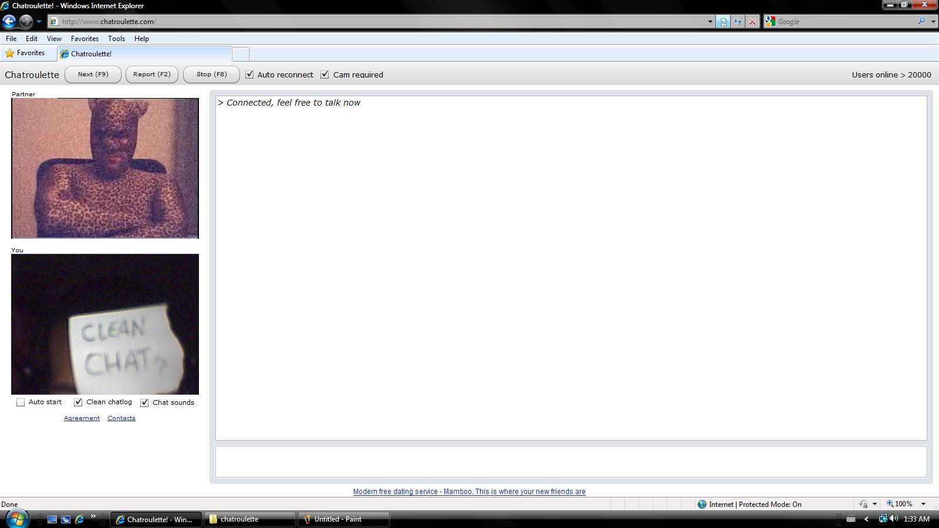Open the zoom level dropdown arrow

click(923, 504)
